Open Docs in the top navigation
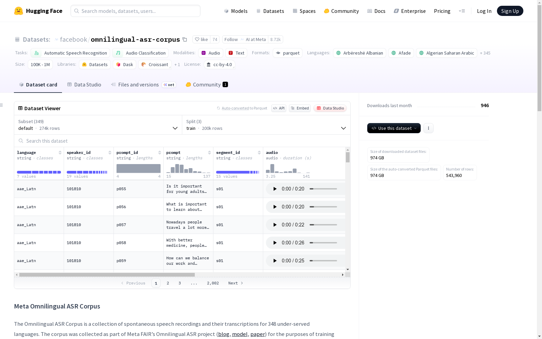Viewport: 542px width, 339px height. coord(376,11)
